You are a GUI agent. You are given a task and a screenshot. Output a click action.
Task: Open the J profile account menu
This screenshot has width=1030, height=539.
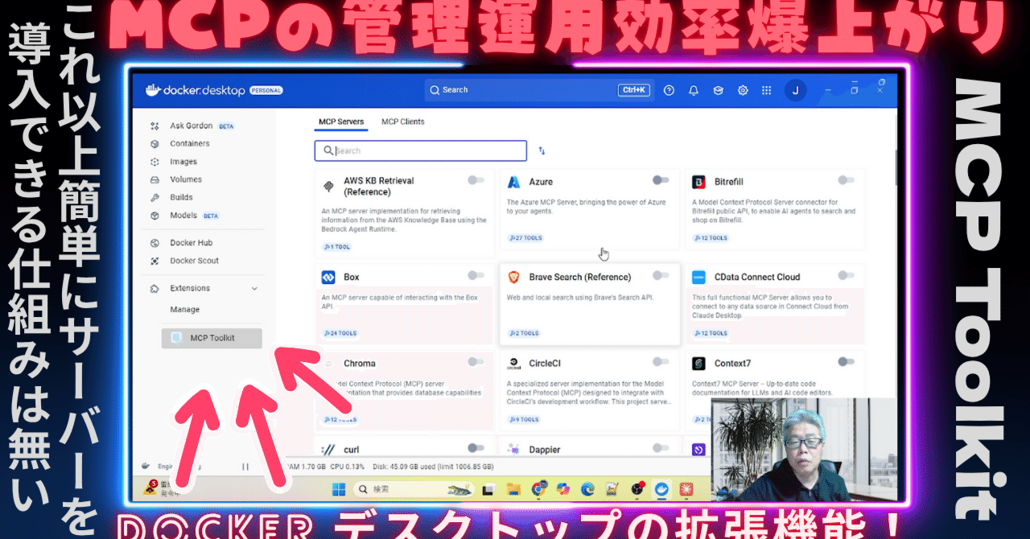(x=795, y=90)
